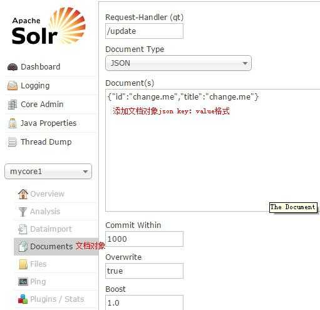Click the Commit Within label

(133, 225)
